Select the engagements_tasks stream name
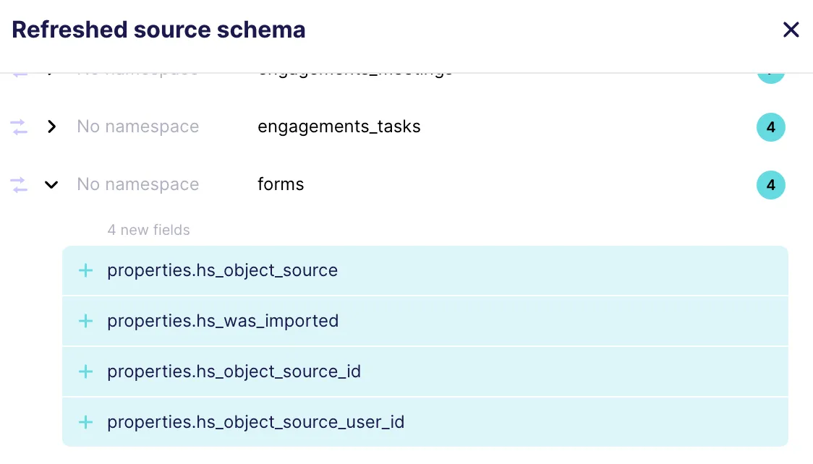The image size is (813, 464). click(x=339, y=126)
